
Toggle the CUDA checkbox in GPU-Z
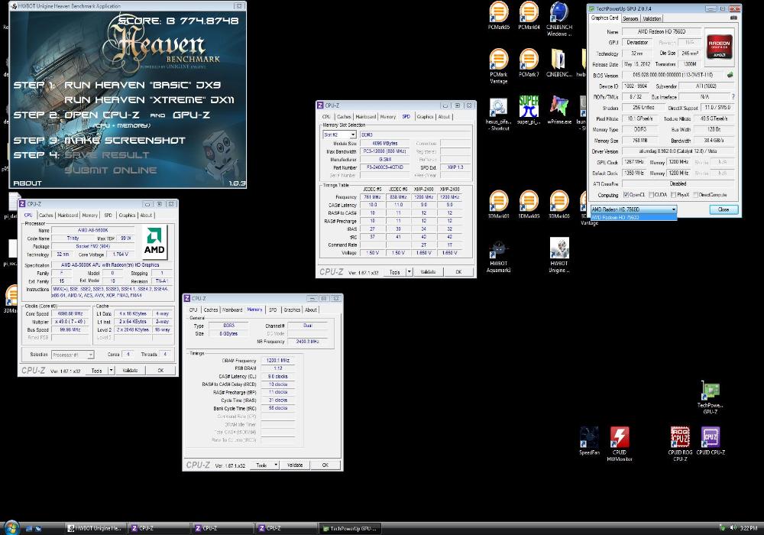(x=651, y=195)
